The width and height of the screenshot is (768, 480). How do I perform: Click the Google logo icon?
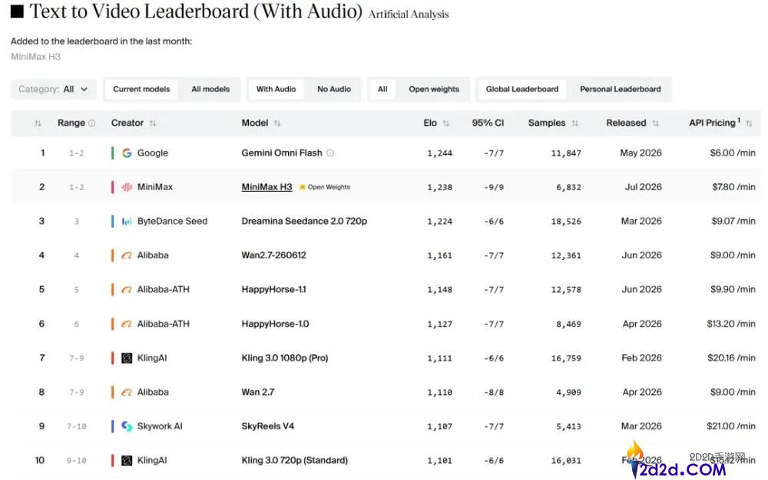coord(127,153)
